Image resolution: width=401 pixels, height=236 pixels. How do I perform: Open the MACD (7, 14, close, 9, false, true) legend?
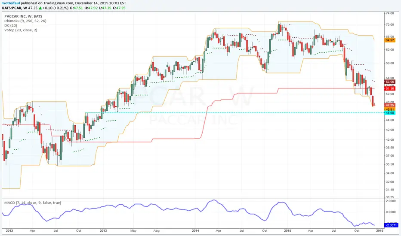coord(33,203)
